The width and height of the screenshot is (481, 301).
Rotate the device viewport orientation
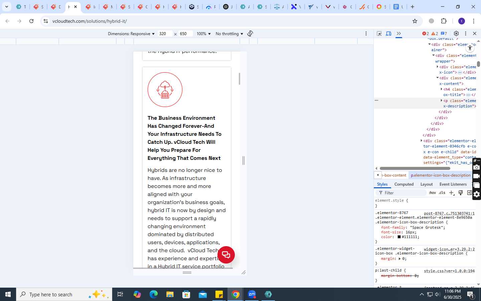pyautogui.click(x=250, y=33)
